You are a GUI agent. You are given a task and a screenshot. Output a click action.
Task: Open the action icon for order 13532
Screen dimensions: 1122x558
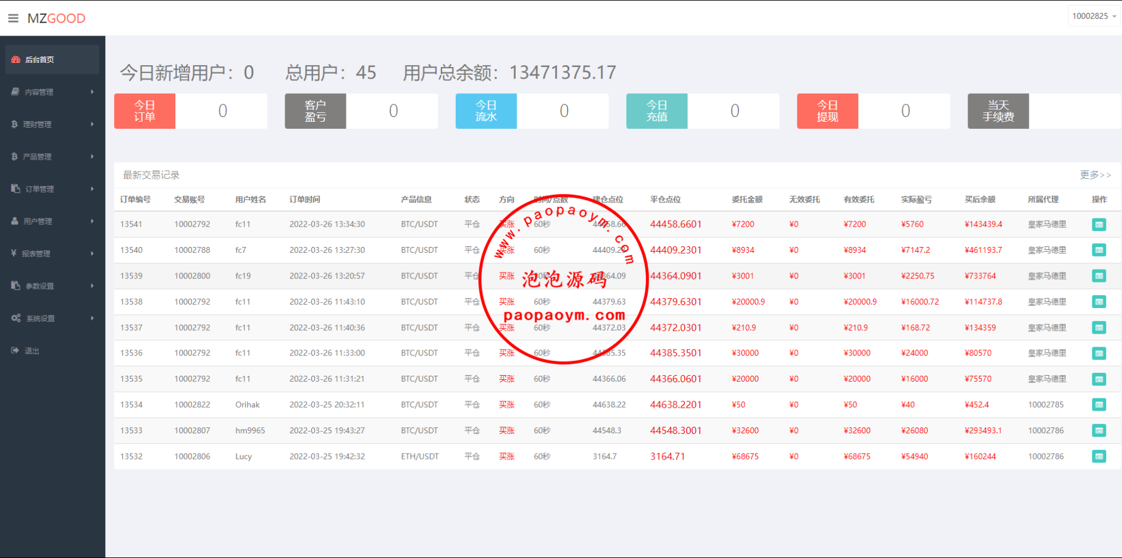1099,456
